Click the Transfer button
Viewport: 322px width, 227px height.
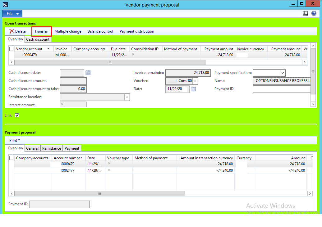pos(41,31)
